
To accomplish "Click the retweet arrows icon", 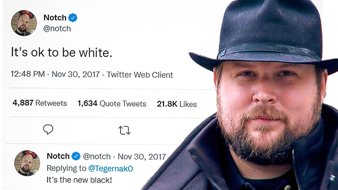I will [124, 130].
